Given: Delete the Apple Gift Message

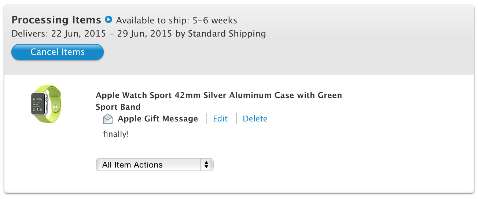Looking at the screenshot, I should [255, 119].
